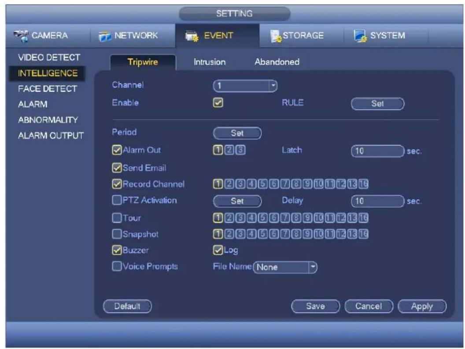Enable the Snapshot checkbox

click(x=117, y=234)
